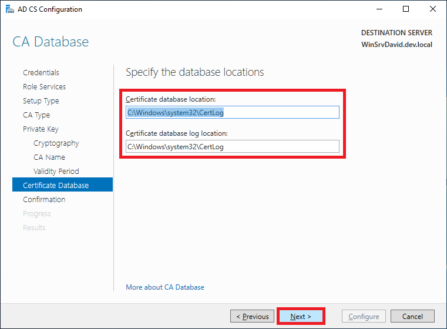Proceed with the Next button
Screen dimensions: 447x329
[x=301, y=317]
